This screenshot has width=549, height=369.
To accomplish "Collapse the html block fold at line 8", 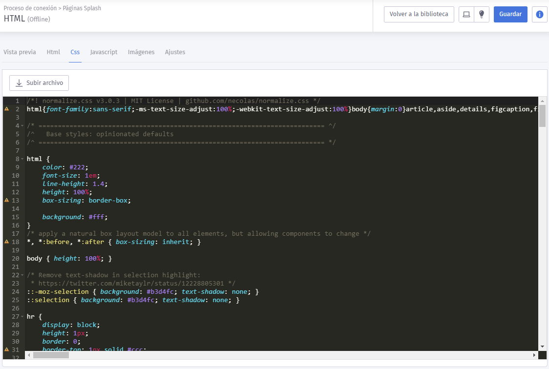I will click(22, 159).
